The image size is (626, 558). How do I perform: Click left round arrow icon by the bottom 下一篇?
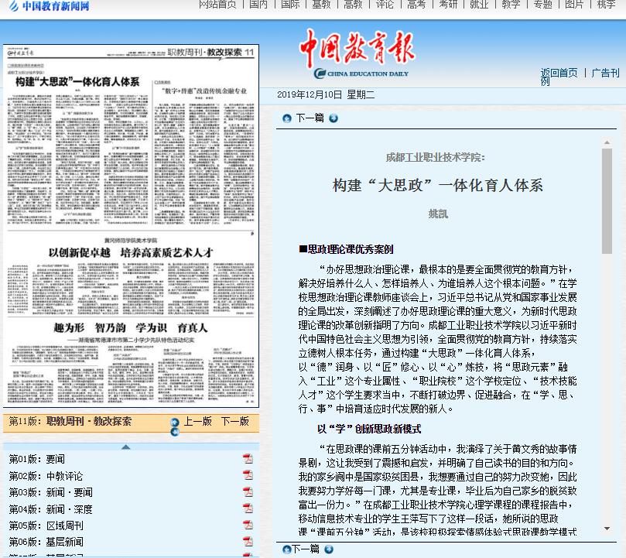click(286, 549)
